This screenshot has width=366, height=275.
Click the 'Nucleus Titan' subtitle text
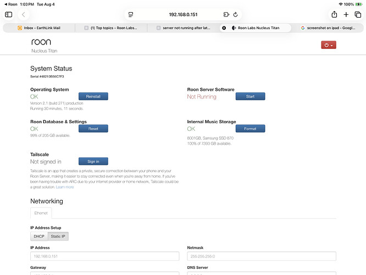point(45,51)
